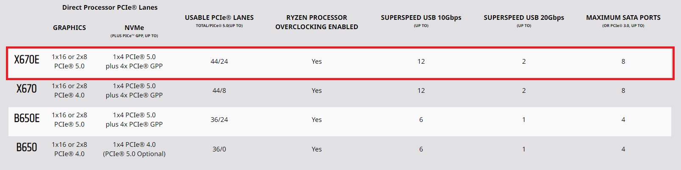Click the SUPERSPEED USB 10Gbps header
This screenshot has height=170, width=681.
coord(421,18)
